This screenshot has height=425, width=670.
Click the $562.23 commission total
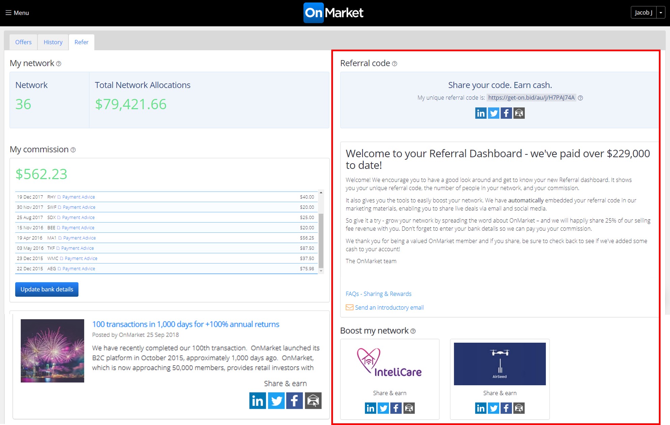click(41, 174)
